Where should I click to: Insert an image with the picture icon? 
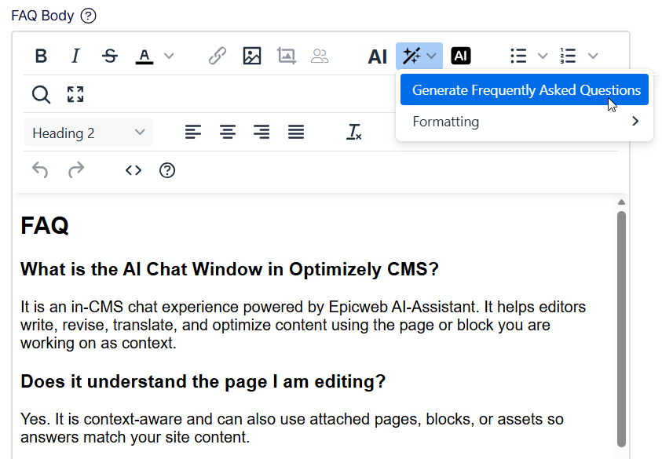click(x=252, y=56)
